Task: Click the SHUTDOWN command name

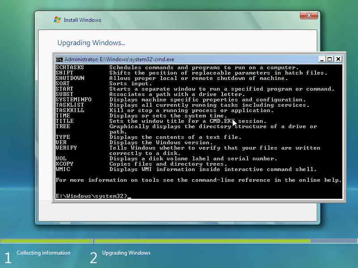Action: (x=70, y=78)
